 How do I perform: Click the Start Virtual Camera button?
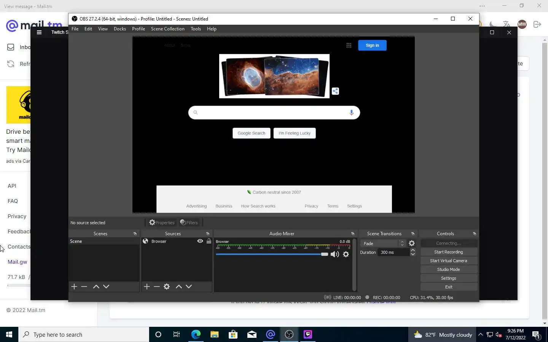point(449,261)
